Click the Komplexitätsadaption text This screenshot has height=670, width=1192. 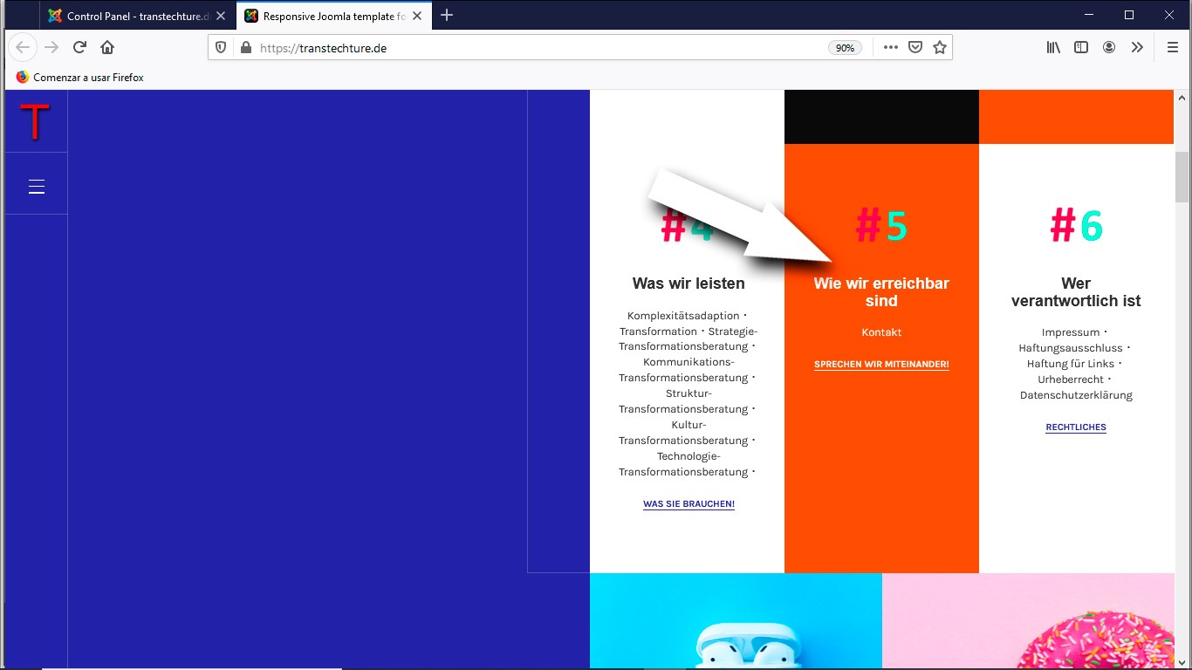tap(683, 316)
